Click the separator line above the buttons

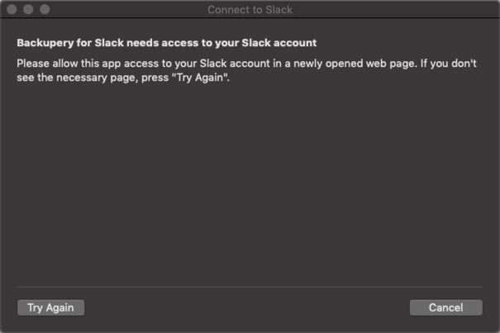pyautogui.click(x=250, y=287)
